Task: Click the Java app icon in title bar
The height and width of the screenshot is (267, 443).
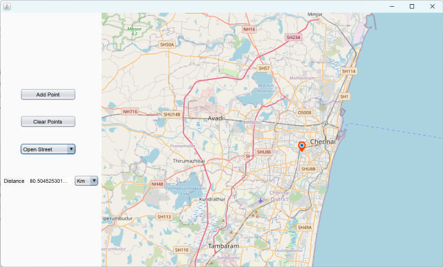Action: tap(7, 6)
